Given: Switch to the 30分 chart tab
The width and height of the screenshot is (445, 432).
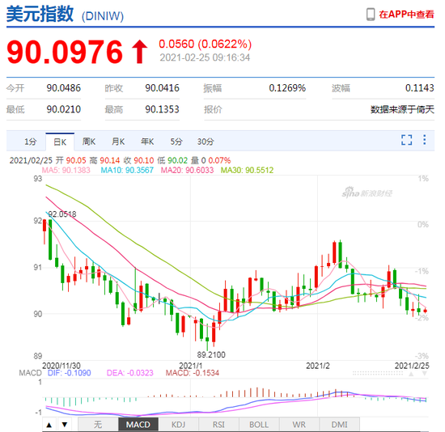Looking at the screenshot, I should pos(206,142).
